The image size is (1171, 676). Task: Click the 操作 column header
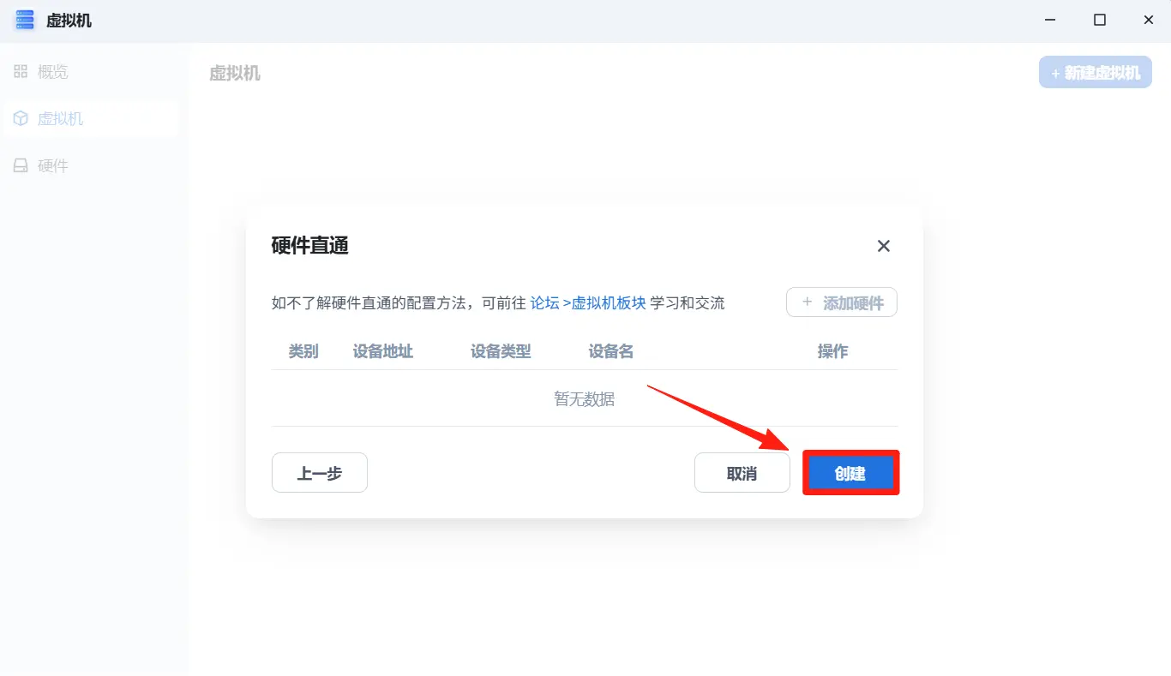point(832,351)
